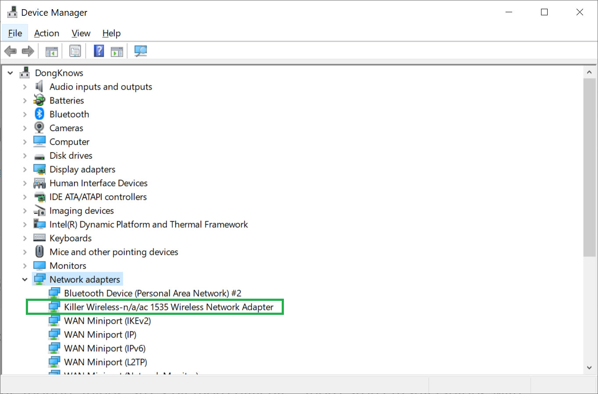Click the Back arrow toolbar icon
598x394 pixels.
coord(11,51)
